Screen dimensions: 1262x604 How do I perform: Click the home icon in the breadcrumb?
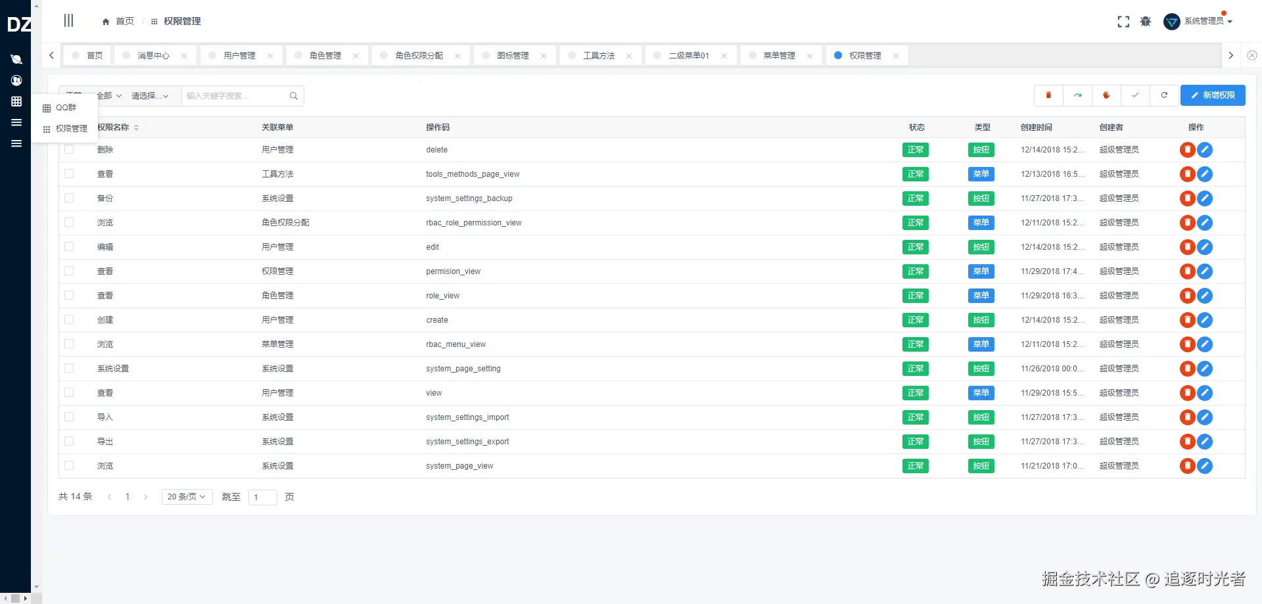pos(106,22)
